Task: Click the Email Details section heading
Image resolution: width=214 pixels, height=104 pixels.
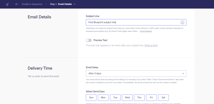Action: (39, 17)
